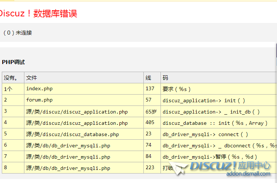
Task: Select the 要求 ( %s ) code cell
Action: 177,89
